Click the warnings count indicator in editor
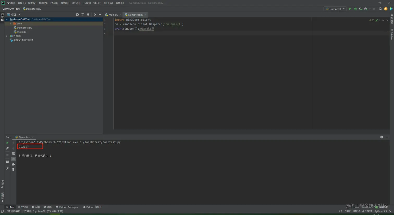 372,20
